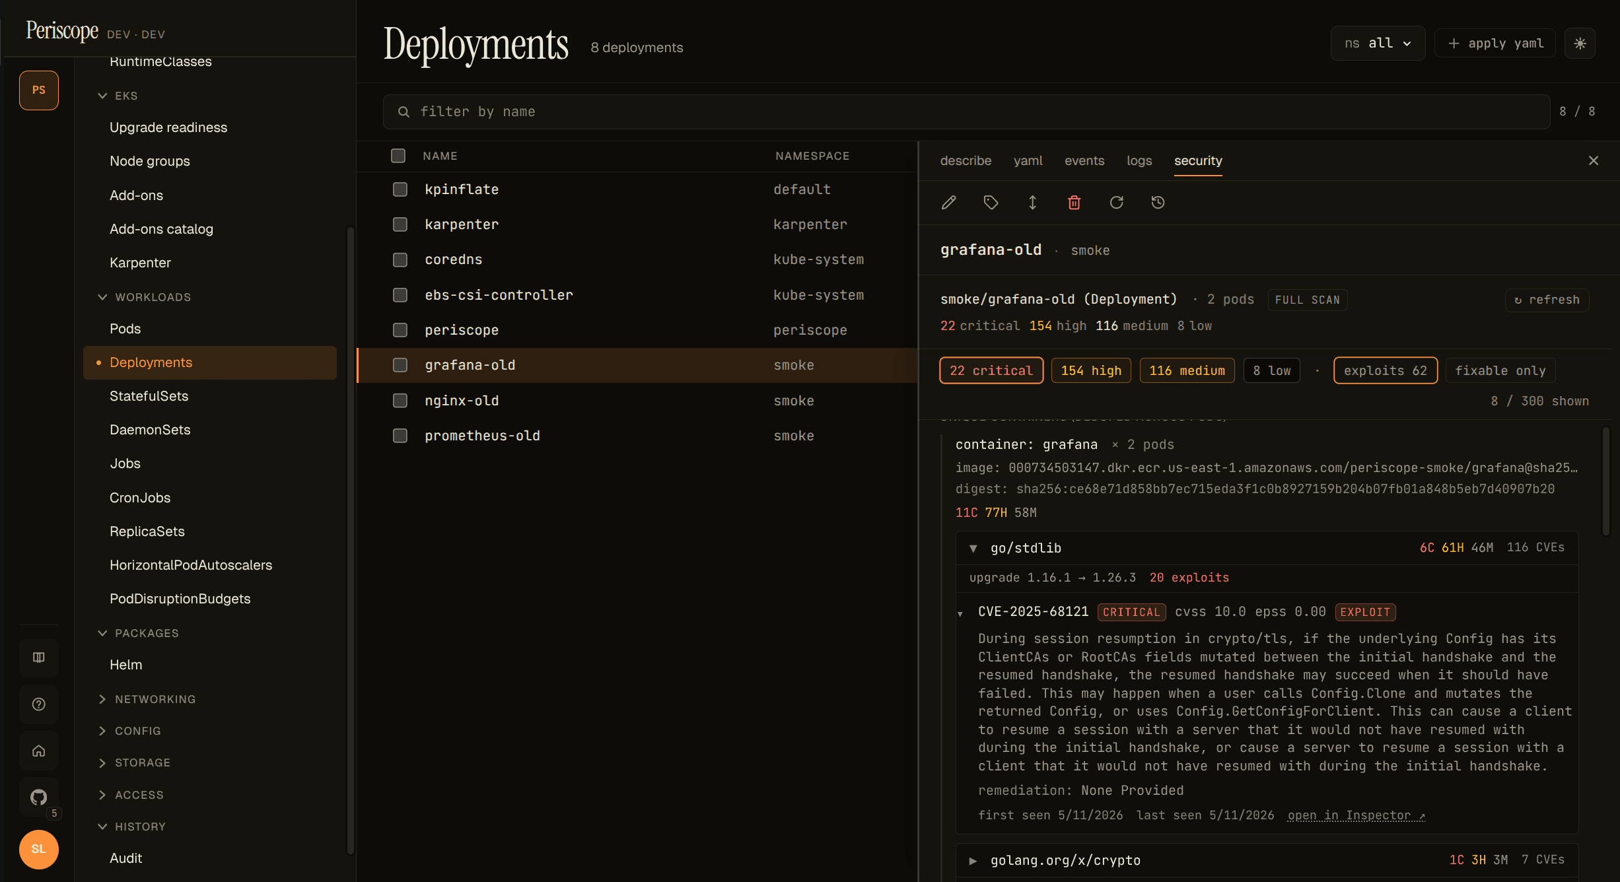Image resolution: width=1620 pixels, height=882 pixels.
Task: Click the edit pencil icon for grafana-old
Action: [x=948, y=203]
